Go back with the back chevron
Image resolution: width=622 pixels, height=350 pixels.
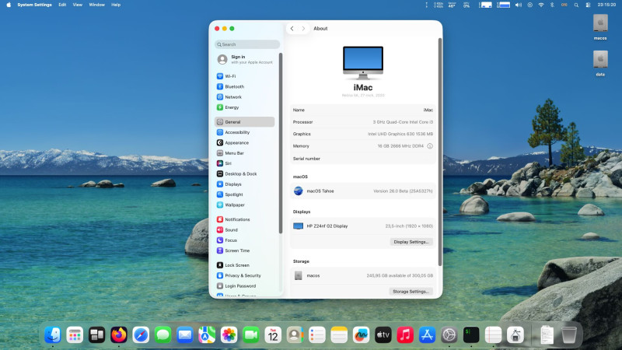(292, 29)
